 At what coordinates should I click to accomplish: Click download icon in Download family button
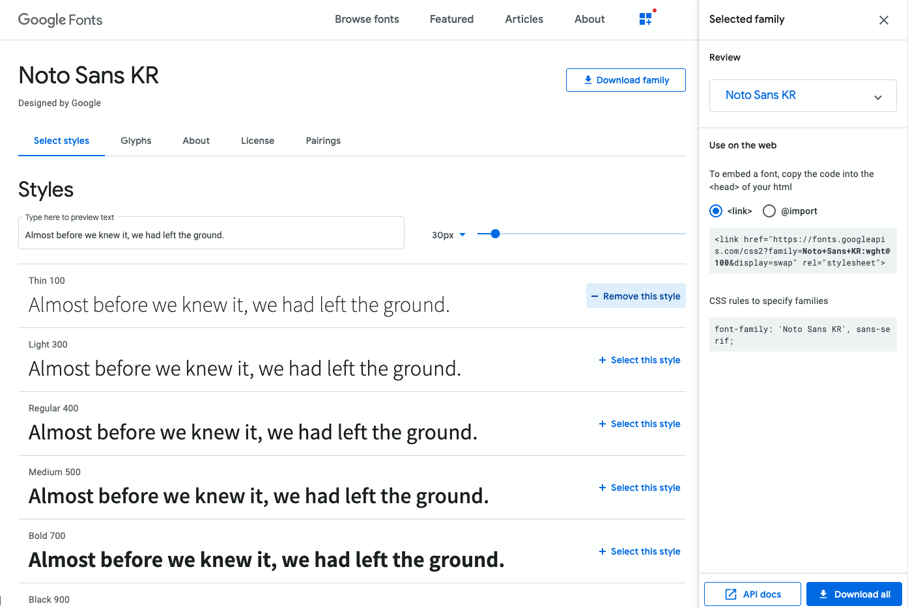pos(588,80)
